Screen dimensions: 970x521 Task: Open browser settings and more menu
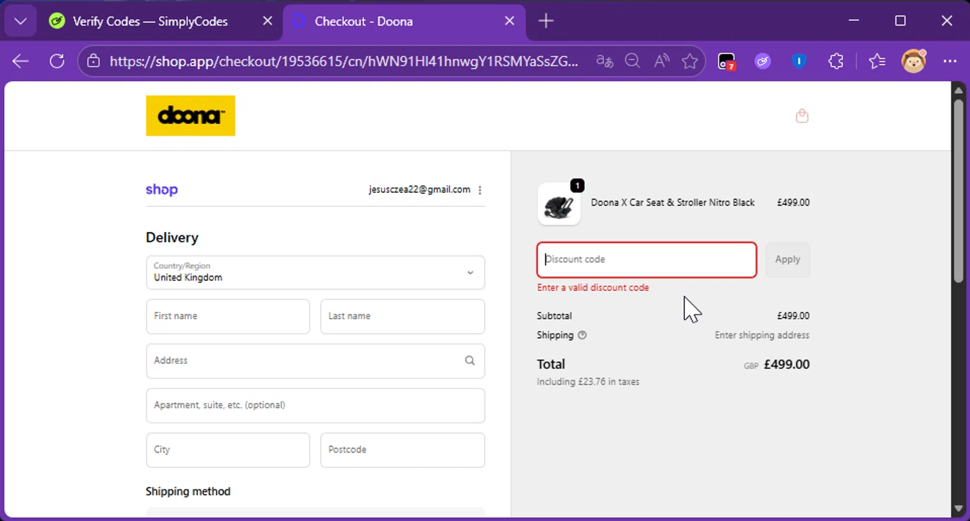click(950, 61)
